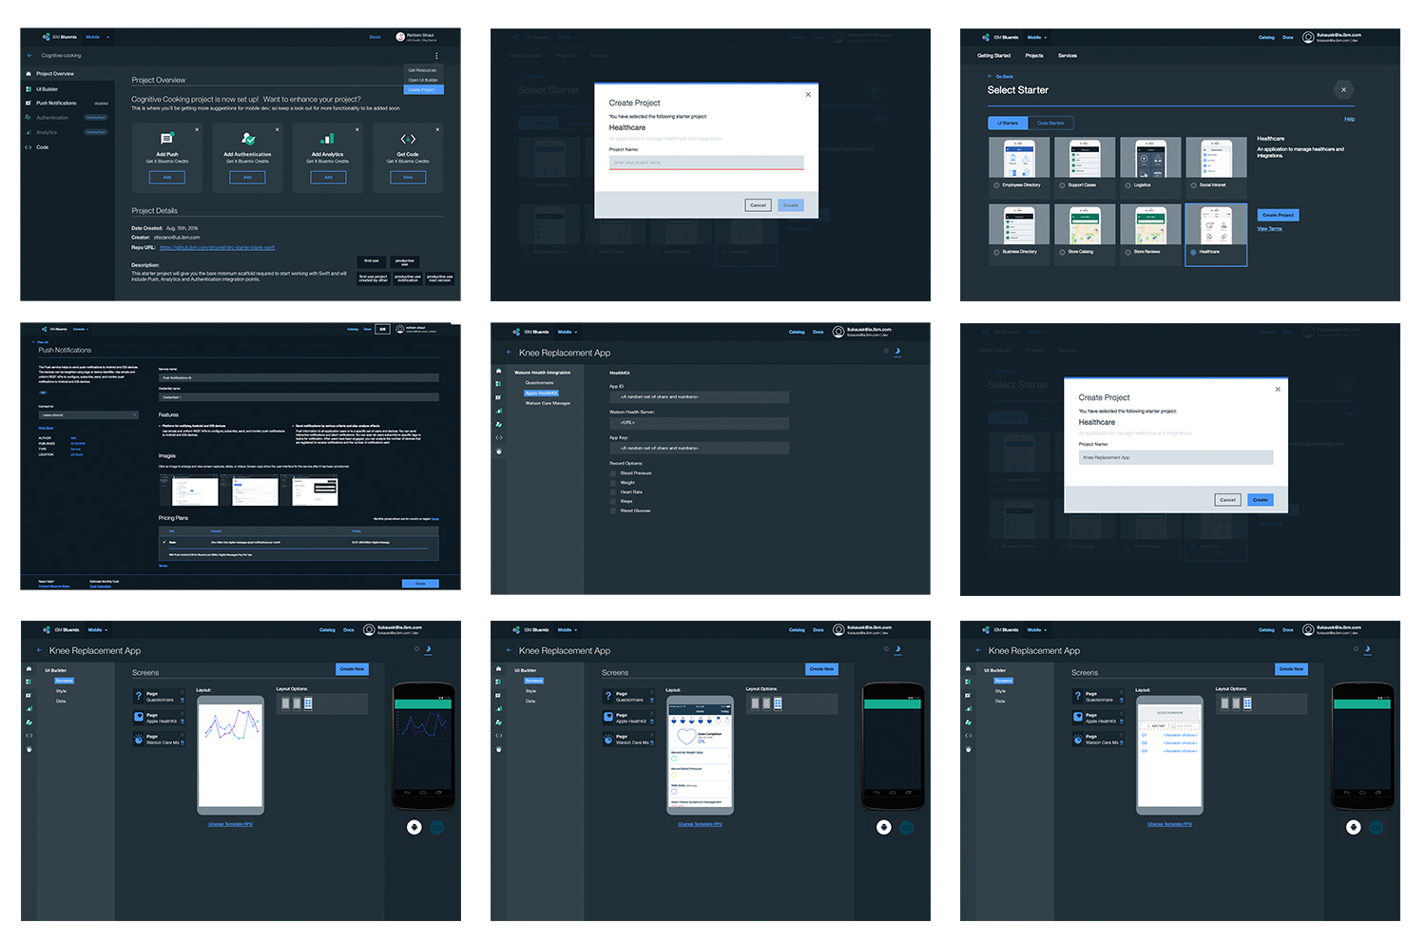
Task: Open the View Terms link
Action: [x=1269, y=229]
